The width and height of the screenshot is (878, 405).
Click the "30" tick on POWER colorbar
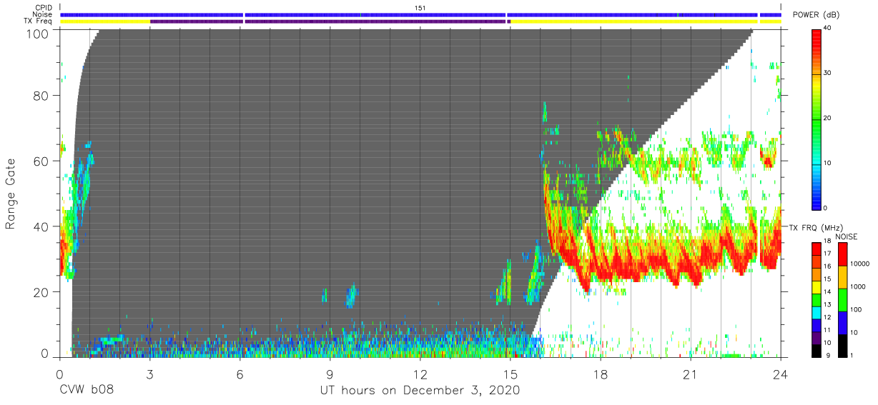828,73
